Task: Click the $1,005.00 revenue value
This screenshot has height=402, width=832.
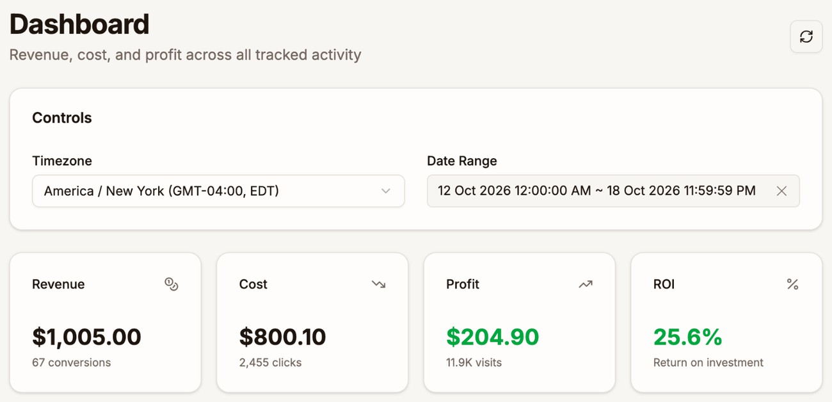Action: pos(87,337)
